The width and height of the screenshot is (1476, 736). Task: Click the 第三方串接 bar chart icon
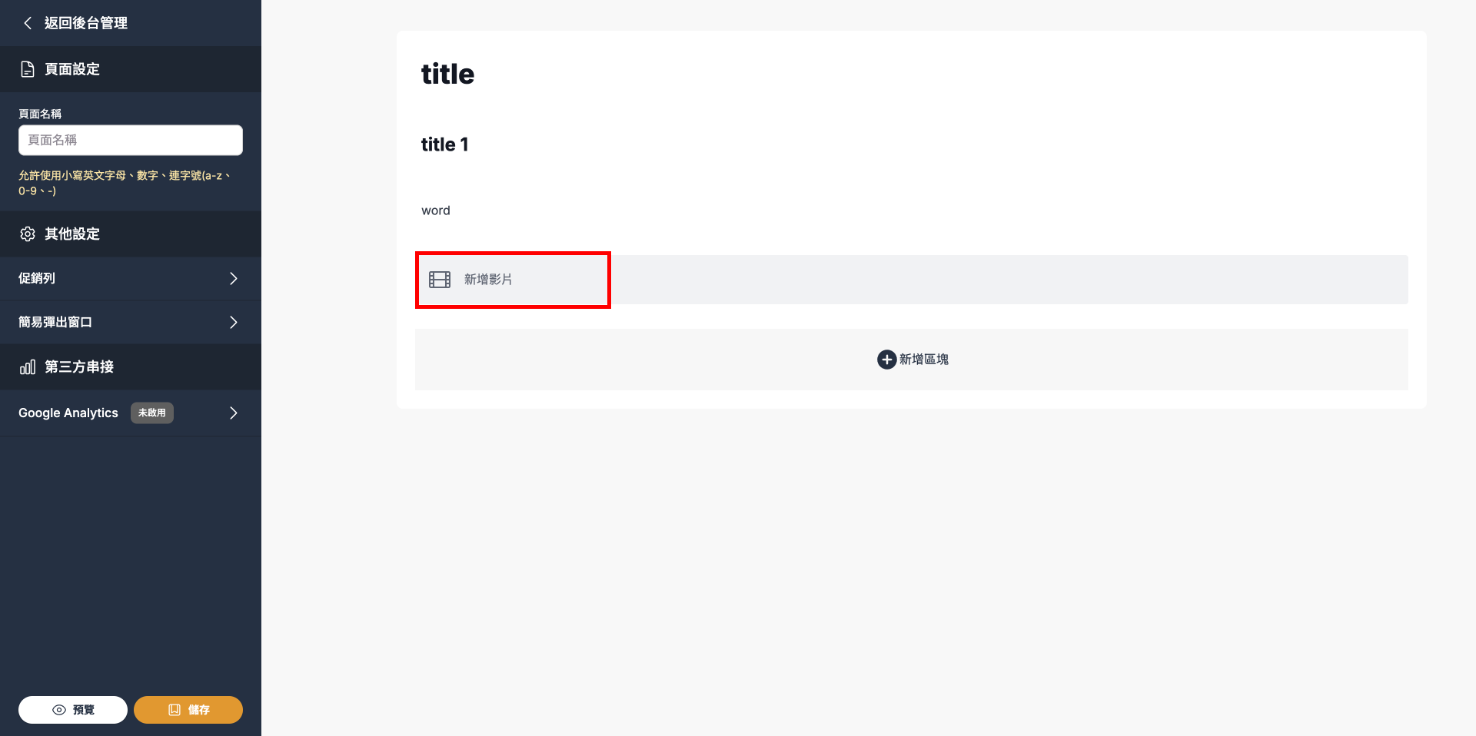click(x=28, y=367)
